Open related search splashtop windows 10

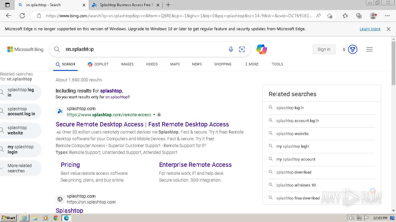[321, 185]
